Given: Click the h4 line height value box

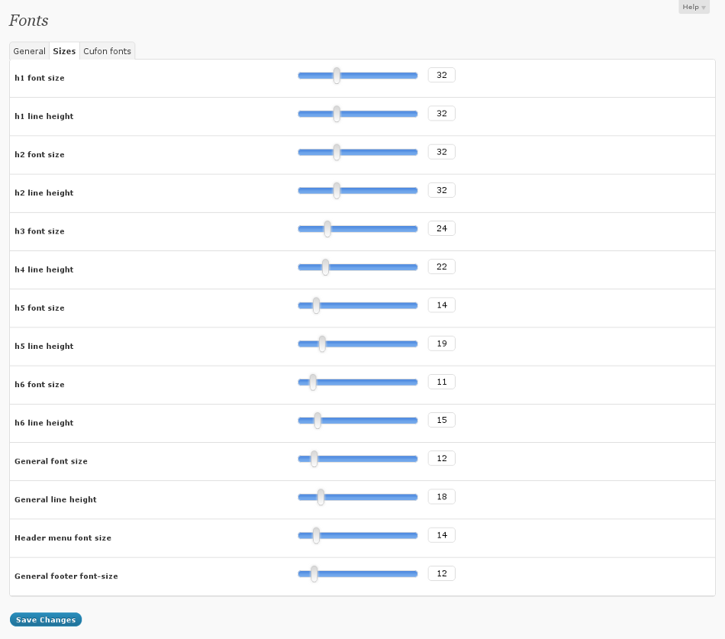Looking at the screenshot, I should click(441, 266).
